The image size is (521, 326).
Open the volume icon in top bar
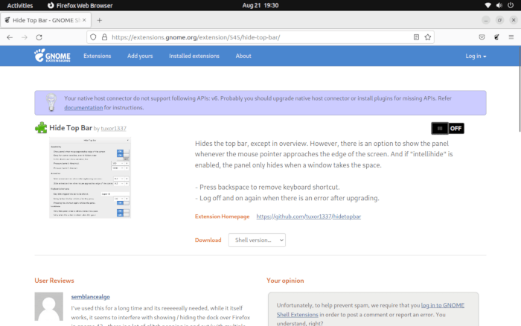pyautogui.click(x=499, y=5)
